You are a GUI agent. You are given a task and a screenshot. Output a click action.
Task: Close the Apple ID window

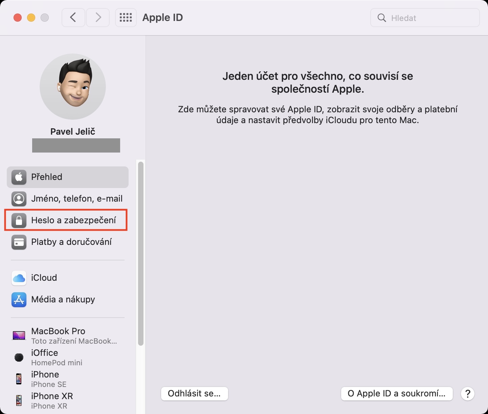[x=18, y=18]
